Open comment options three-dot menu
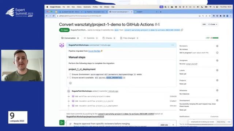234x131 pixels. pyautogui.click(x=173, y=45)
